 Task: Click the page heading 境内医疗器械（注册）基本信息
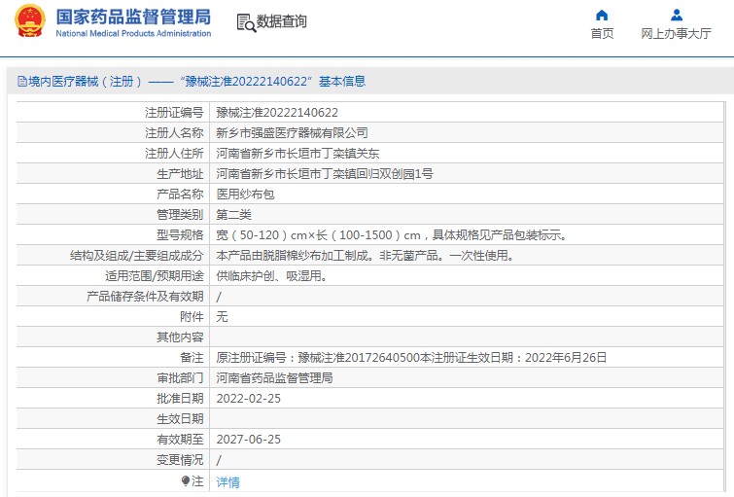[196, 82]
